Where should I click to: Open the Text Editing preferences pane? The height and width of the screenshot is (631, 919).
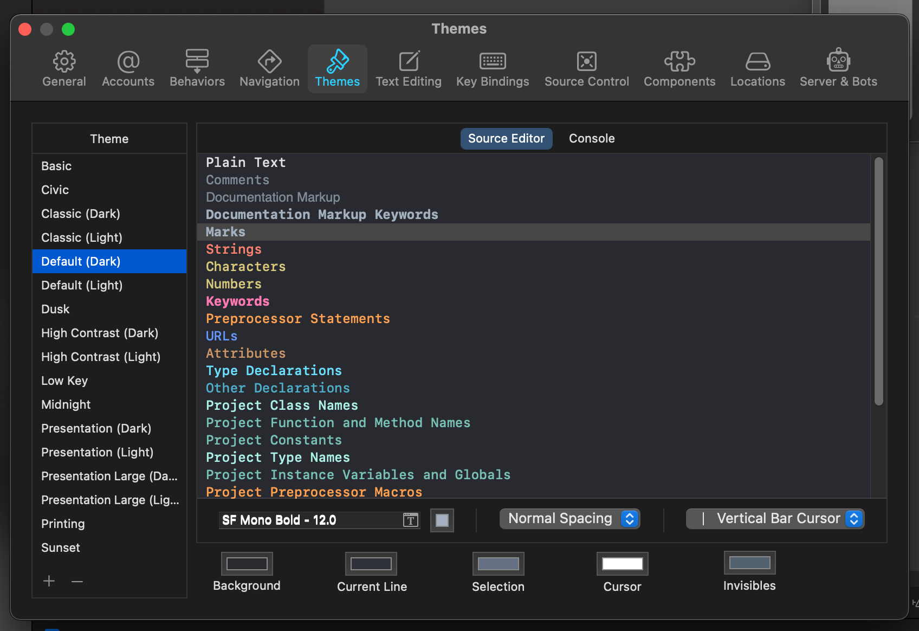[409, 69]
